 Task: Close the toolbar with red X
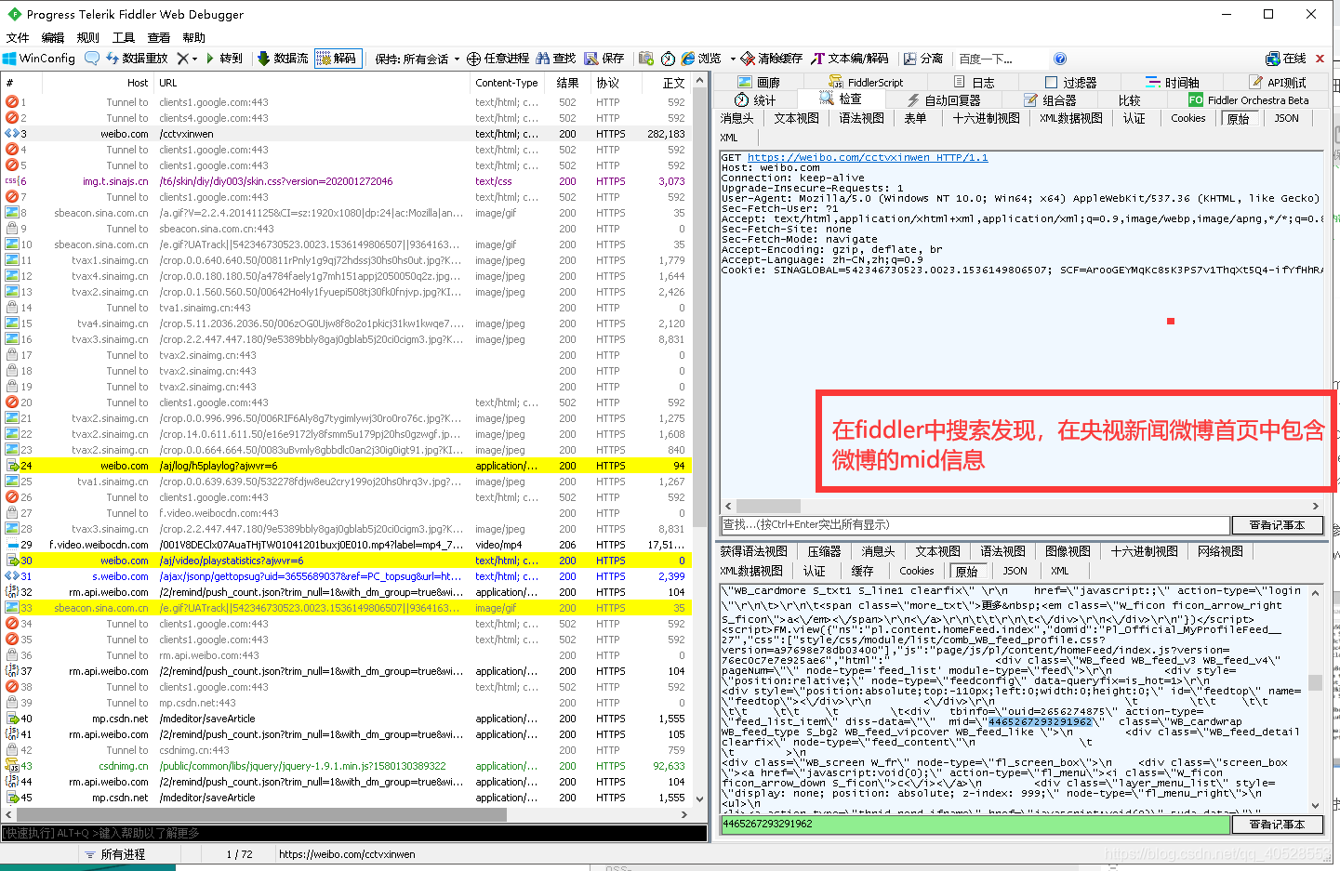[x=1320, y=58]
